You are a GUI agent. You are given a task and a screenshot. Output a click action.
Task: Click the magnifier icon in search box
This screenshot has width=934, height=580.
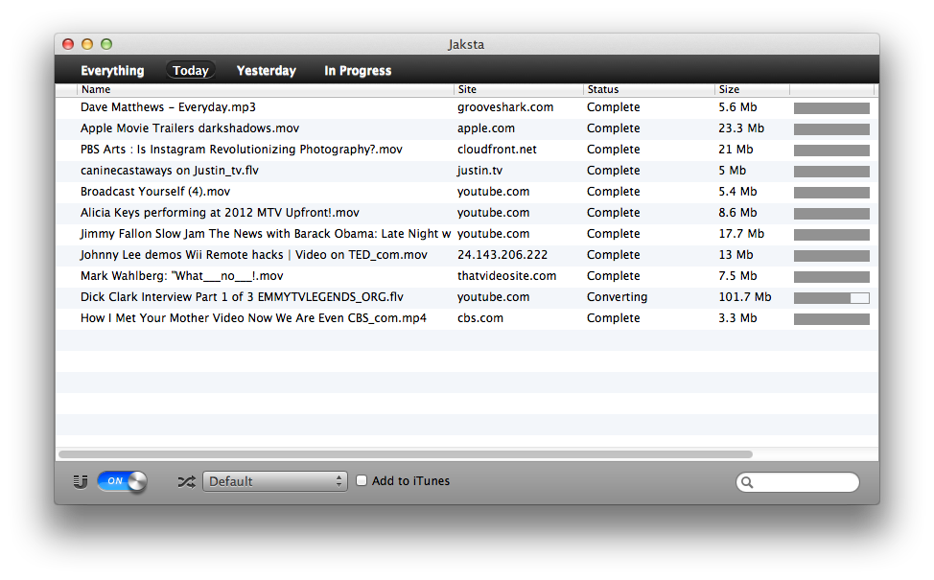point(747,482)
